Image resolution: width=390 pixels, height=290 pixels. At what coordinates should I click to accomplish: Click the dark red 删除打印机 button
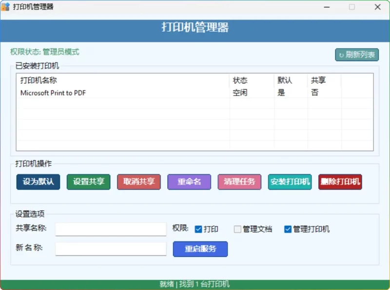pyautogui.click(x=340, y=182)
